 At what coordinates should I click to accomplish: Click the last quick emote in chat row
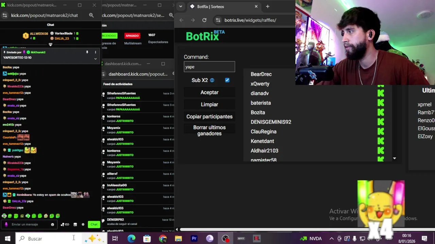click(58, 216)
